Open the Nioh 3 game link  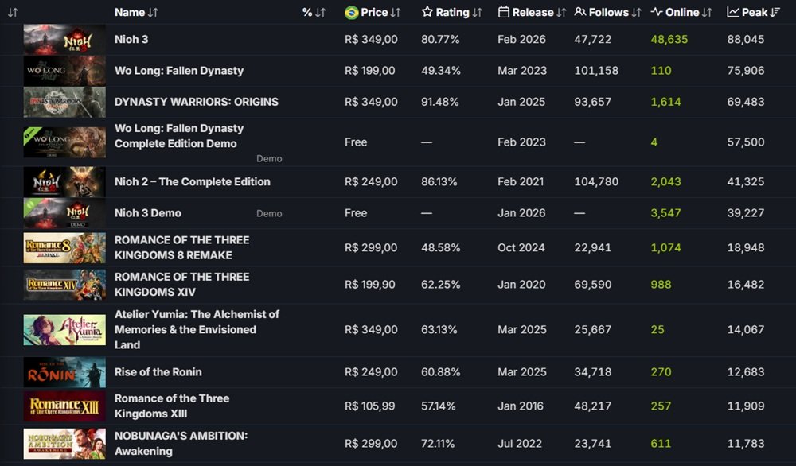131,39
